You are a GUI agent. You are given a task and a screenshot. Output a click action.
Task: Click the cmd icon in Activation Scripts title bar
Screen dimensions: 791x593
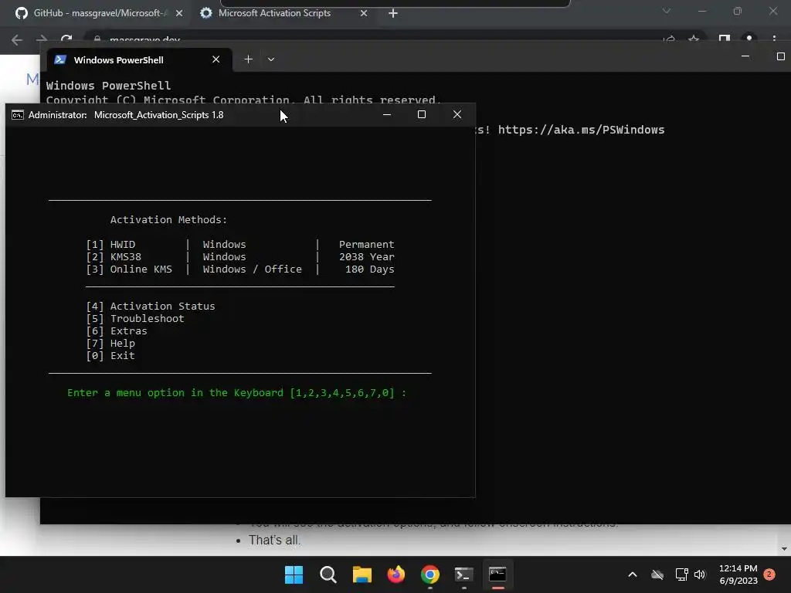point(18,115)
